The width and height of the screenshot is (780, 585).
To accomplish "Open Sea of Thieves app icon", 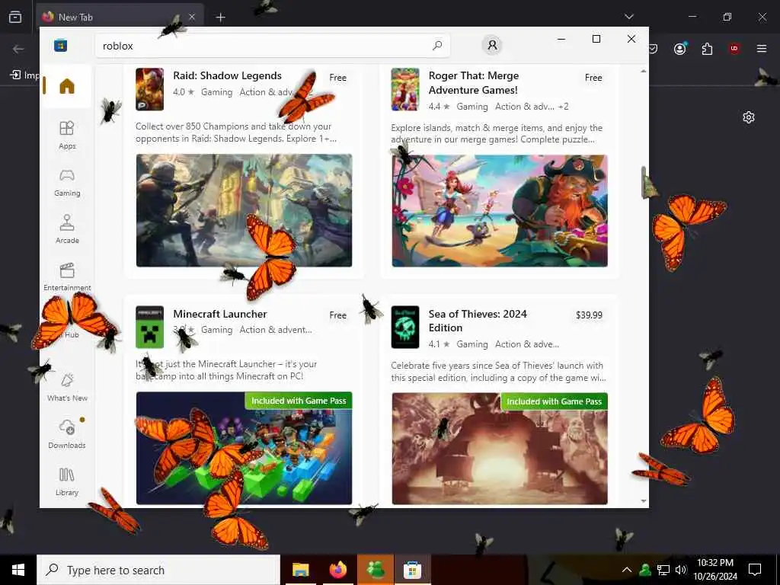I will tap(405, 327).
